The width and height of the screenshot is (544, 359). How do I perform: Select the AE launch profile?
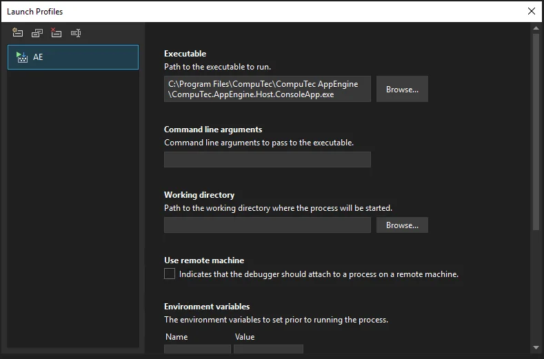point(73,57)
